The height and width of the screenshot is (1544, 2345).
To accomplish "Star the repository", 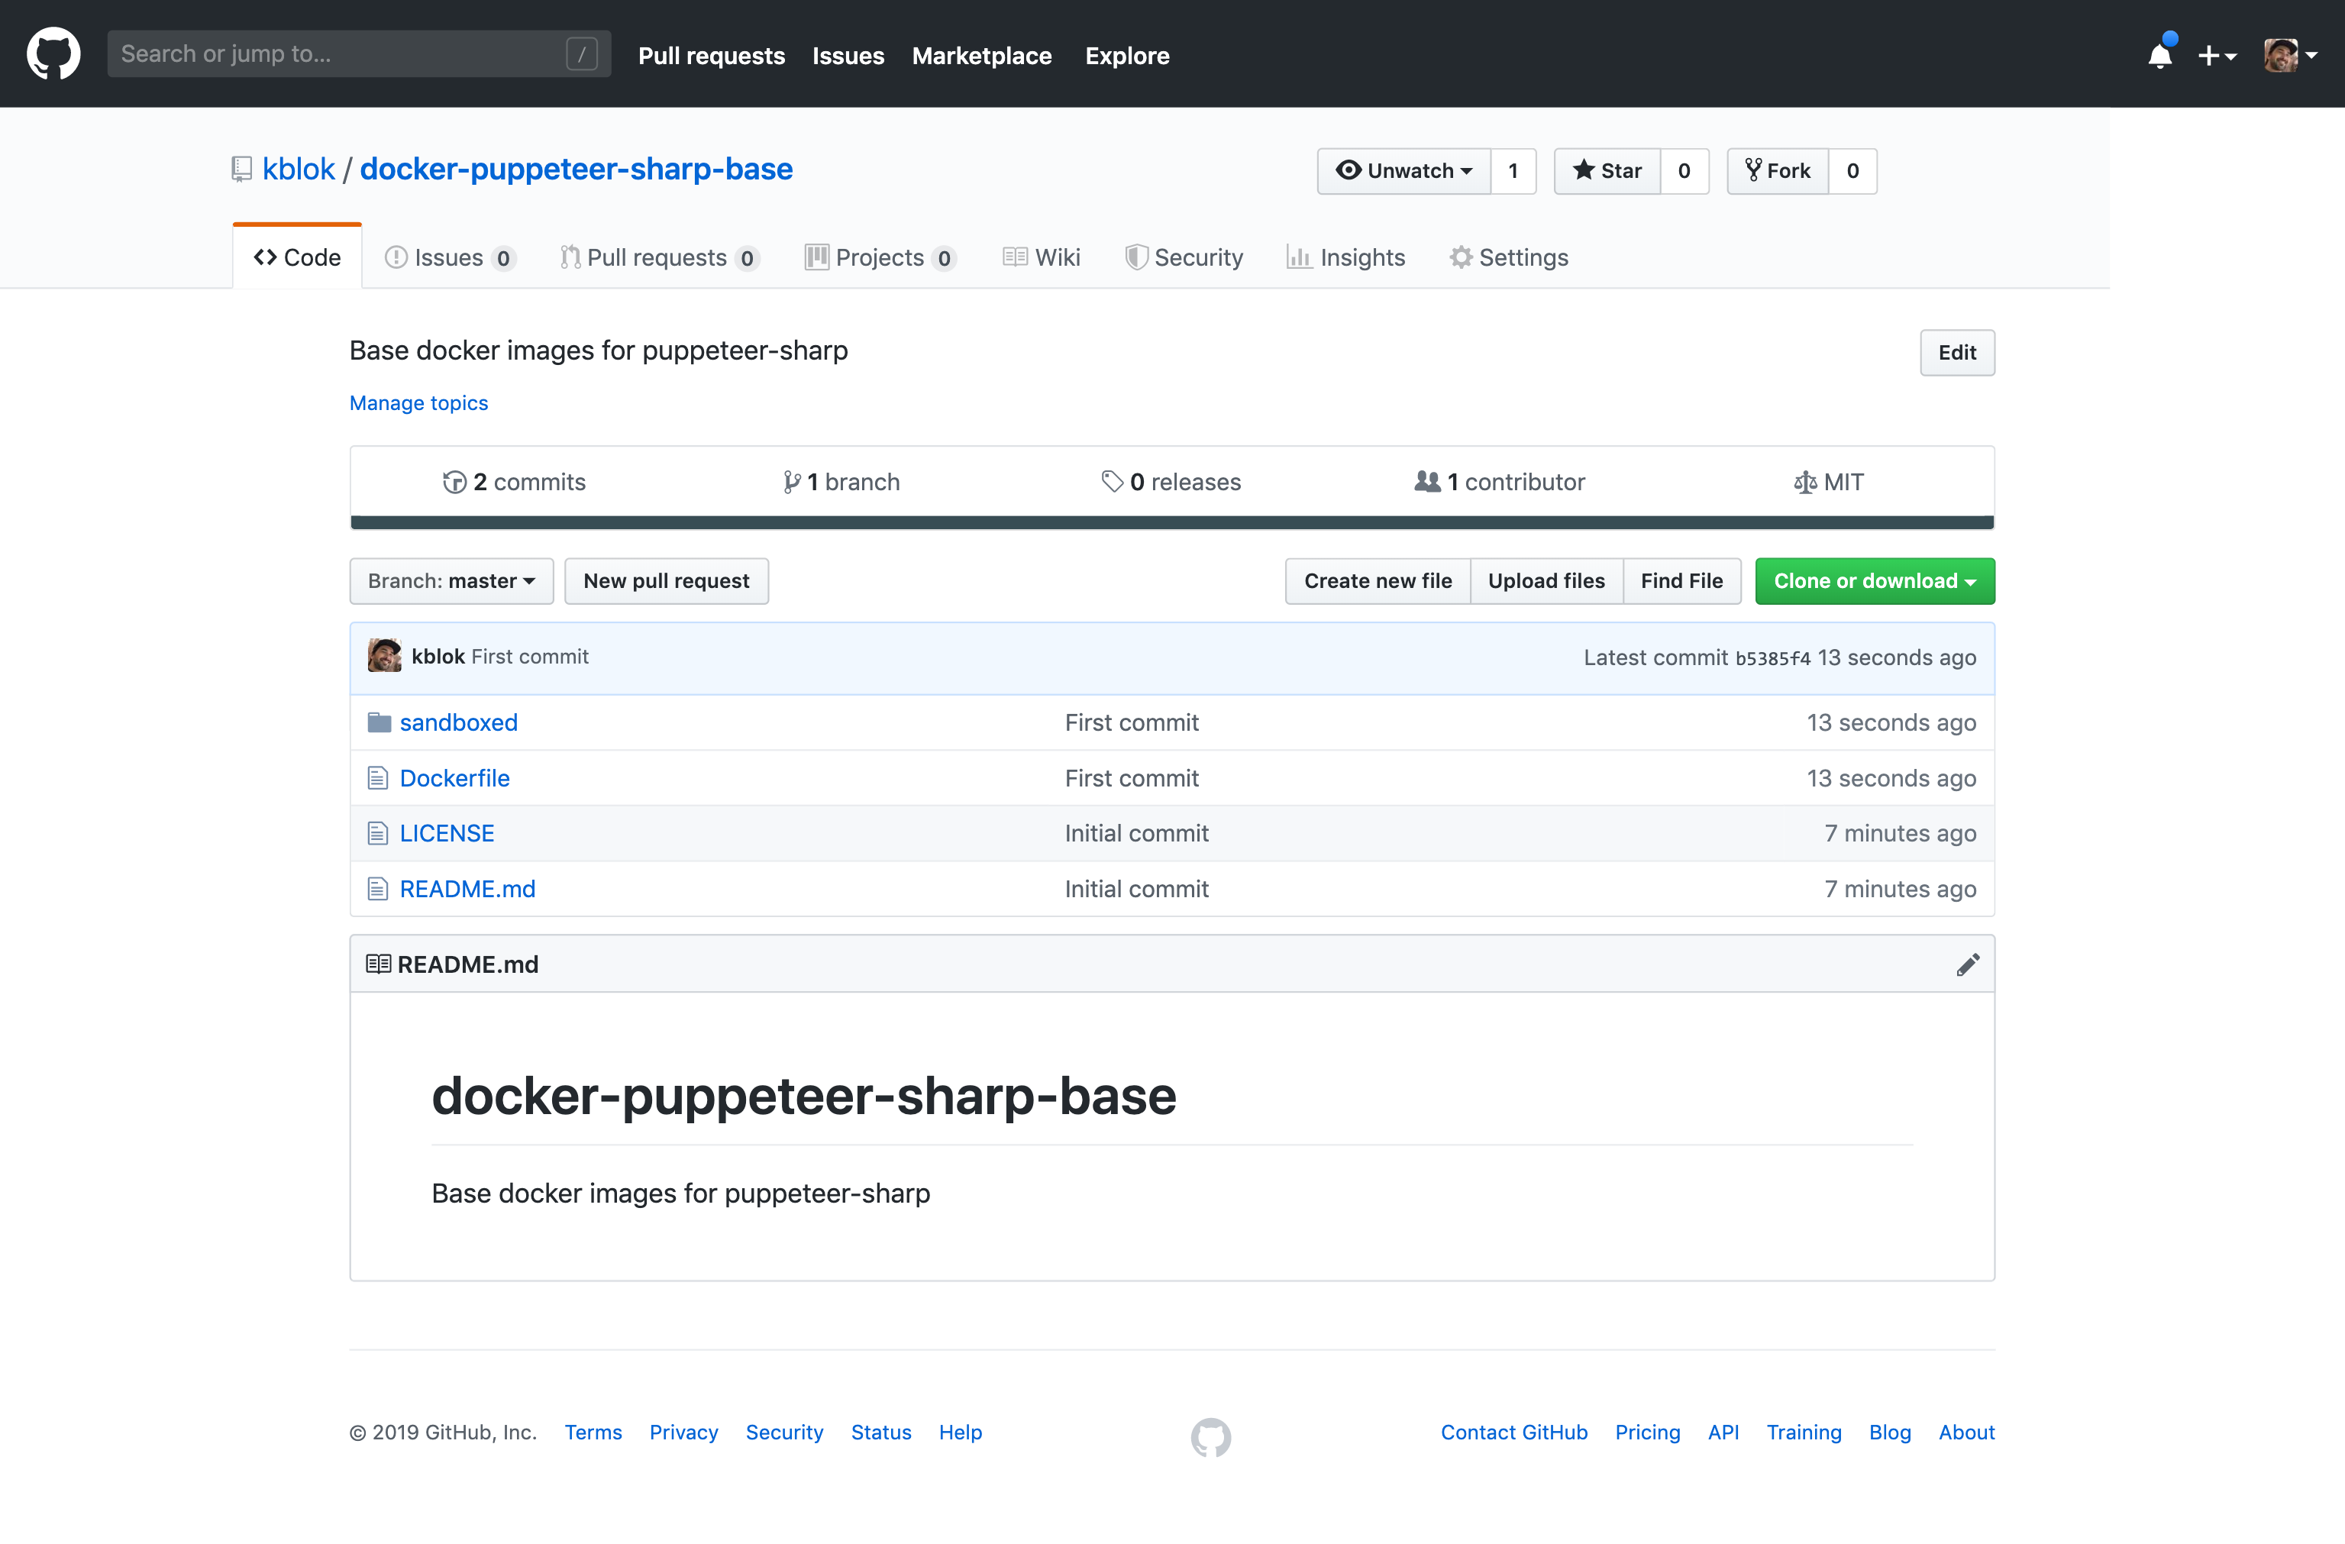I will coord(1607,172).
